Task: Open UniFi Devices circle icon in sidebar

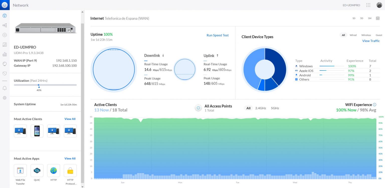Action: [x=5, y=35]
